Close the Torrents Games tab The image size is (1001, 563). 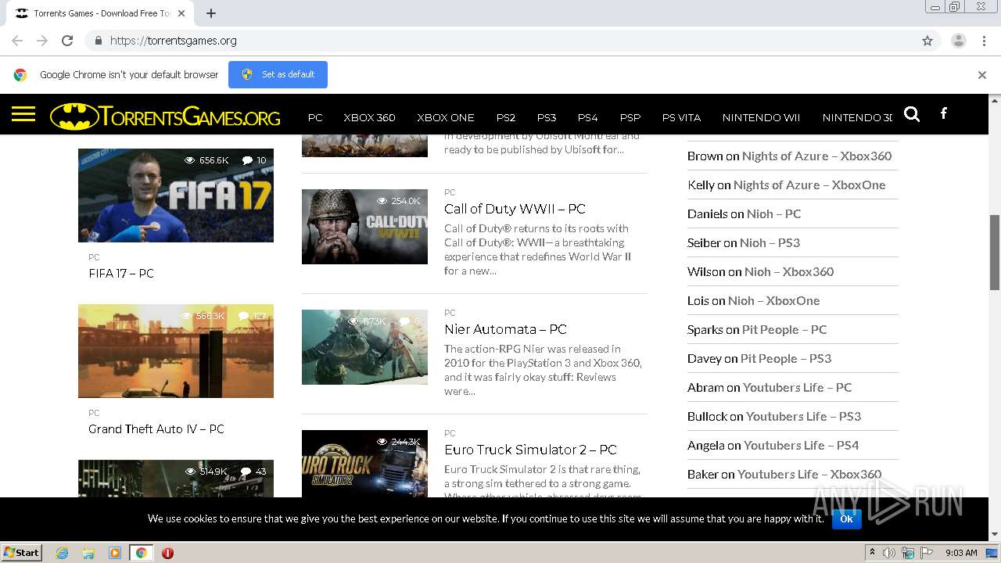coord(181,13)
